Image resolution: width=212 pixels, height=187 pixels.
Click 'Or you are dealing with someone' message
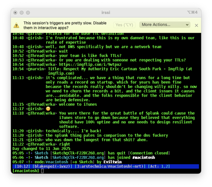coord(122,60)
